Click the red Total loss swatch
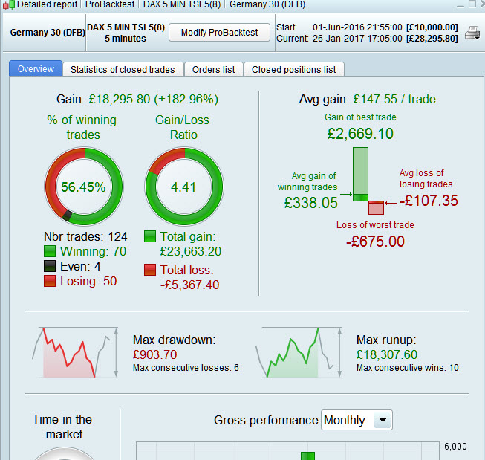This screenshot has width=485, height=460. pos(150,270)
